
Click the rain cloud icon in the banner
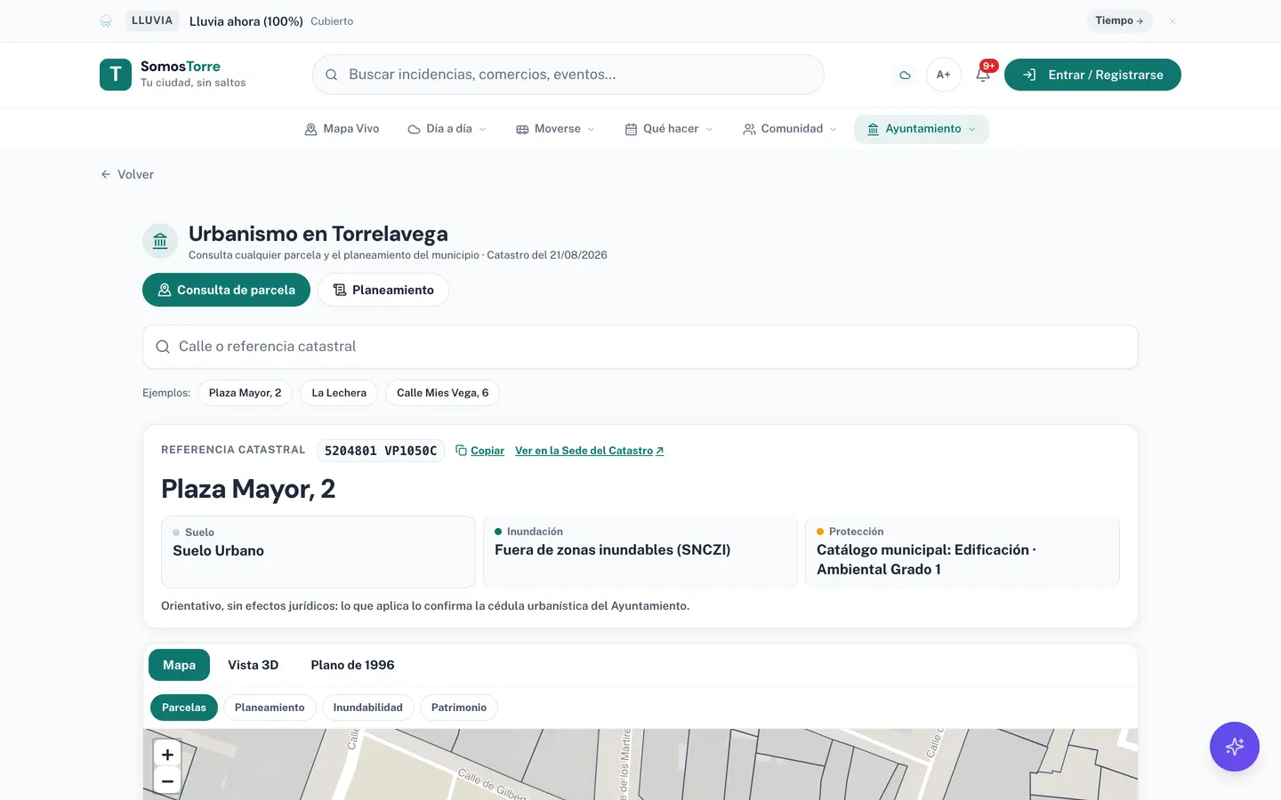tap(106, 21)
